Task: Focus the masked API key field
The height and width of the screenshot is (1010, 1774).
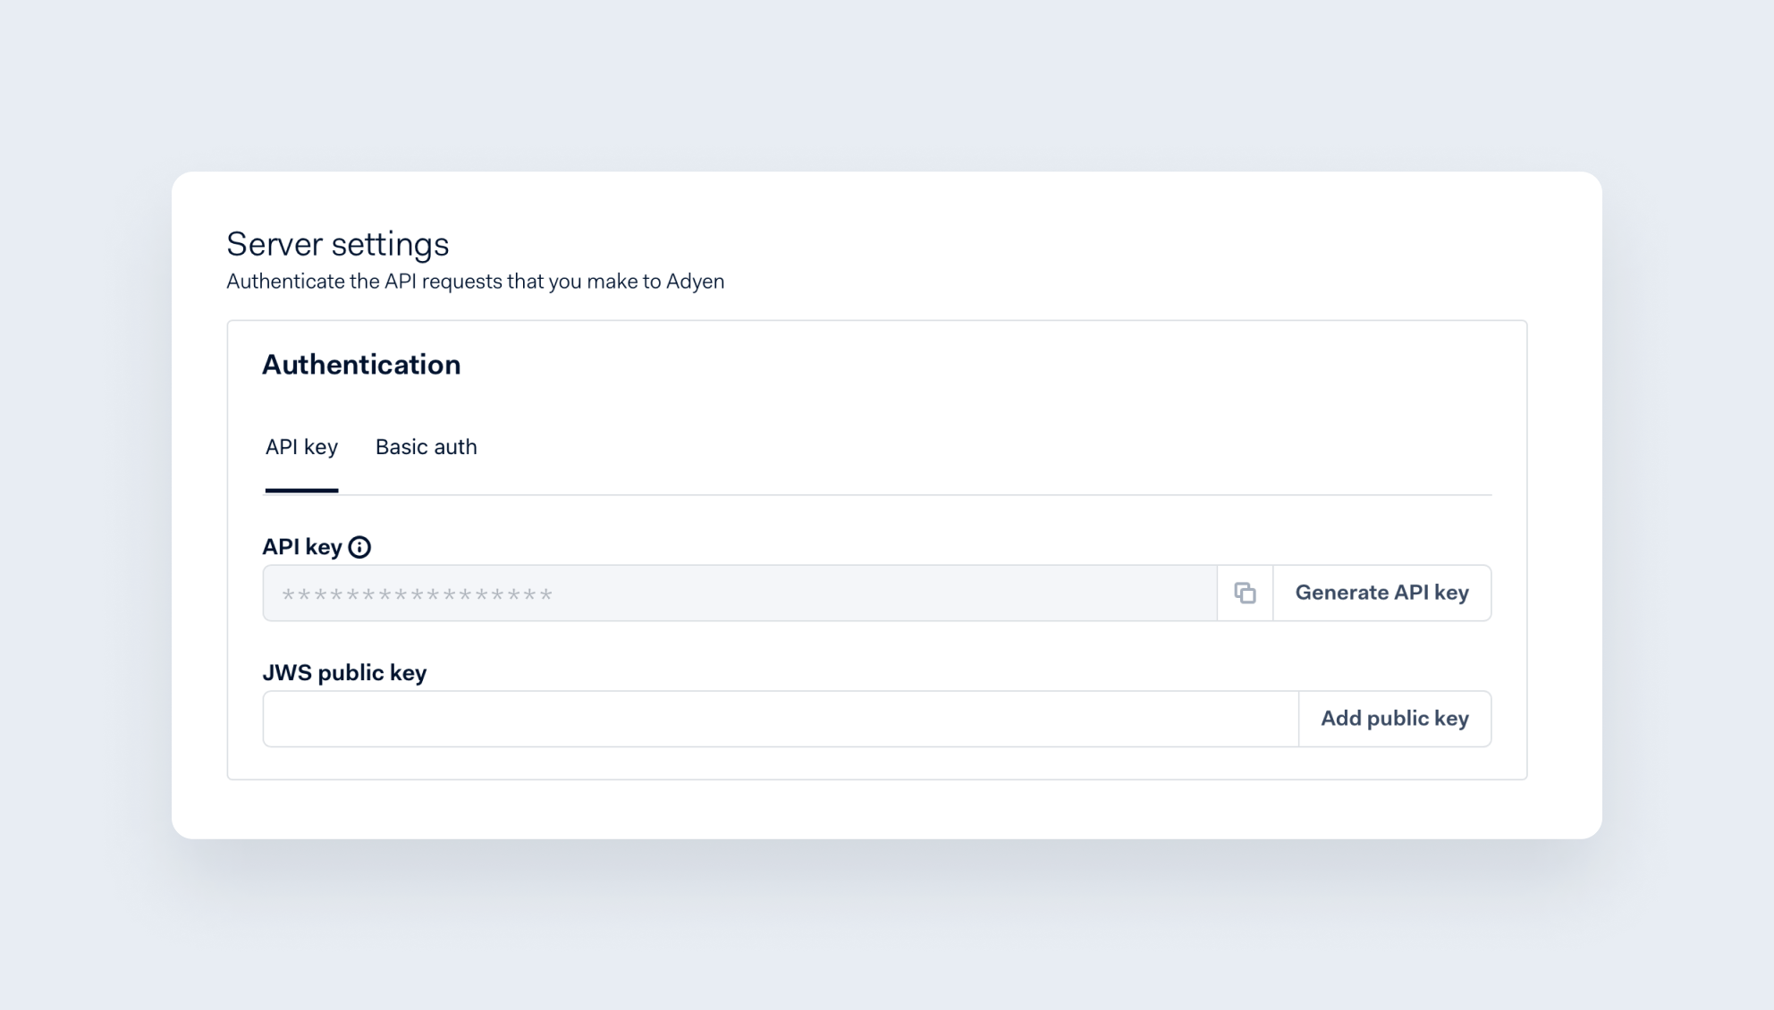Action: point(739,593)
